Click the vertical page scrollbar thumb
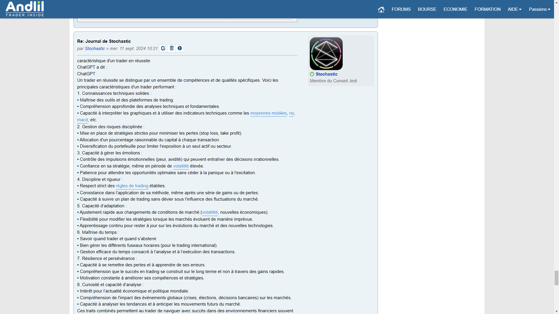The width and height of the screenshot is (559, 314). coord(556,278)
